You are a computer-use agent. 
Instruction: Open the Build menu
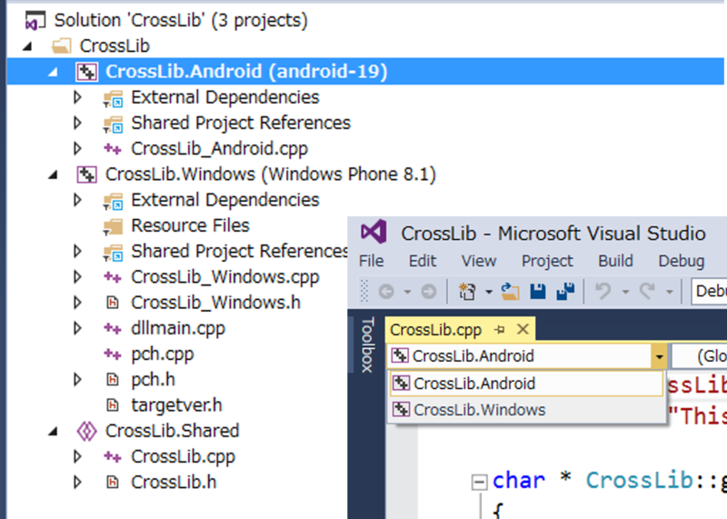(615, 261)
